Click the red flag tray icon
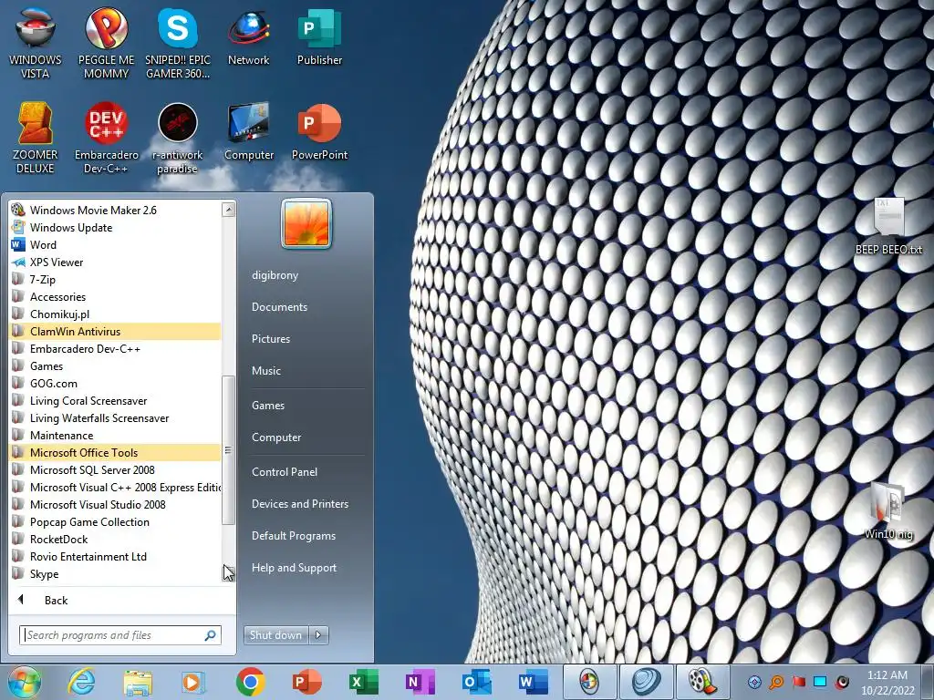The image size is (934, 700). pos(798,682)
